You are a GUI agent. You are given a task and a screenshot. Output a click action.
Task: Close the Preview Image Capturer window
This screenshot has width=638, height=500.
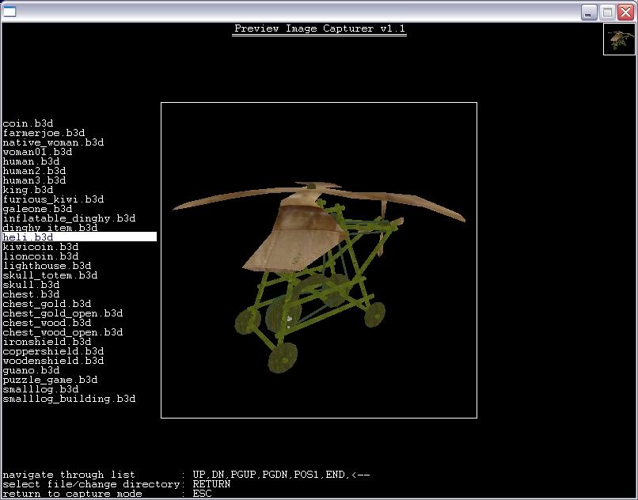626,12
